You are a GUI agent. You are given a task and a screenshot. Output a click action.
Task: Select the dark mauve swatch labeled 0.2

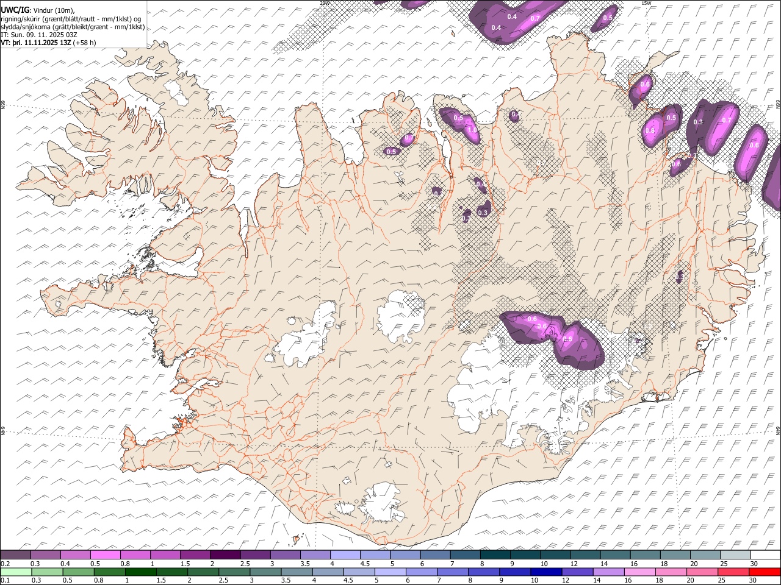tap(15, 555)
